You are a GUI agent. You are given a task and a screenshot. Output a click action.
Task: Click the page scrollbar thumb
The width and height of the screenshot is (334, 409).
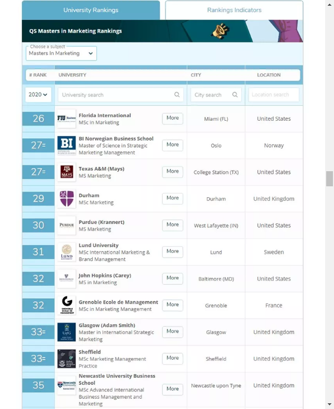[x=329, y=178]
